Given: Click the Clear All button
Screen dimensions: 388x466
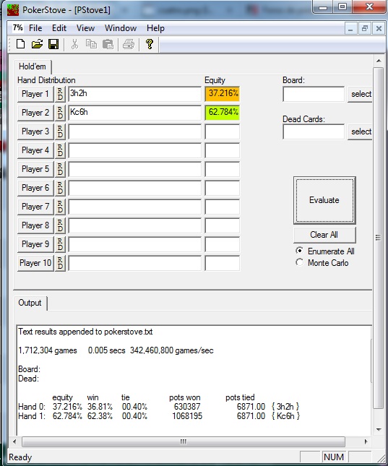Looking at the screenshot, I should coord(324,235).
